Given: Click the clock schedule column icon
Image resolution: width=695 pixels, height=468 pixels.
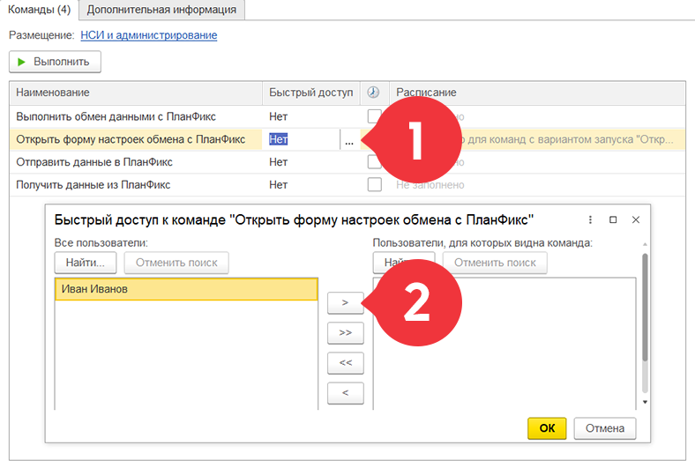Looking at the screenshot, I should pyautogui.click(x=374, y=92).
